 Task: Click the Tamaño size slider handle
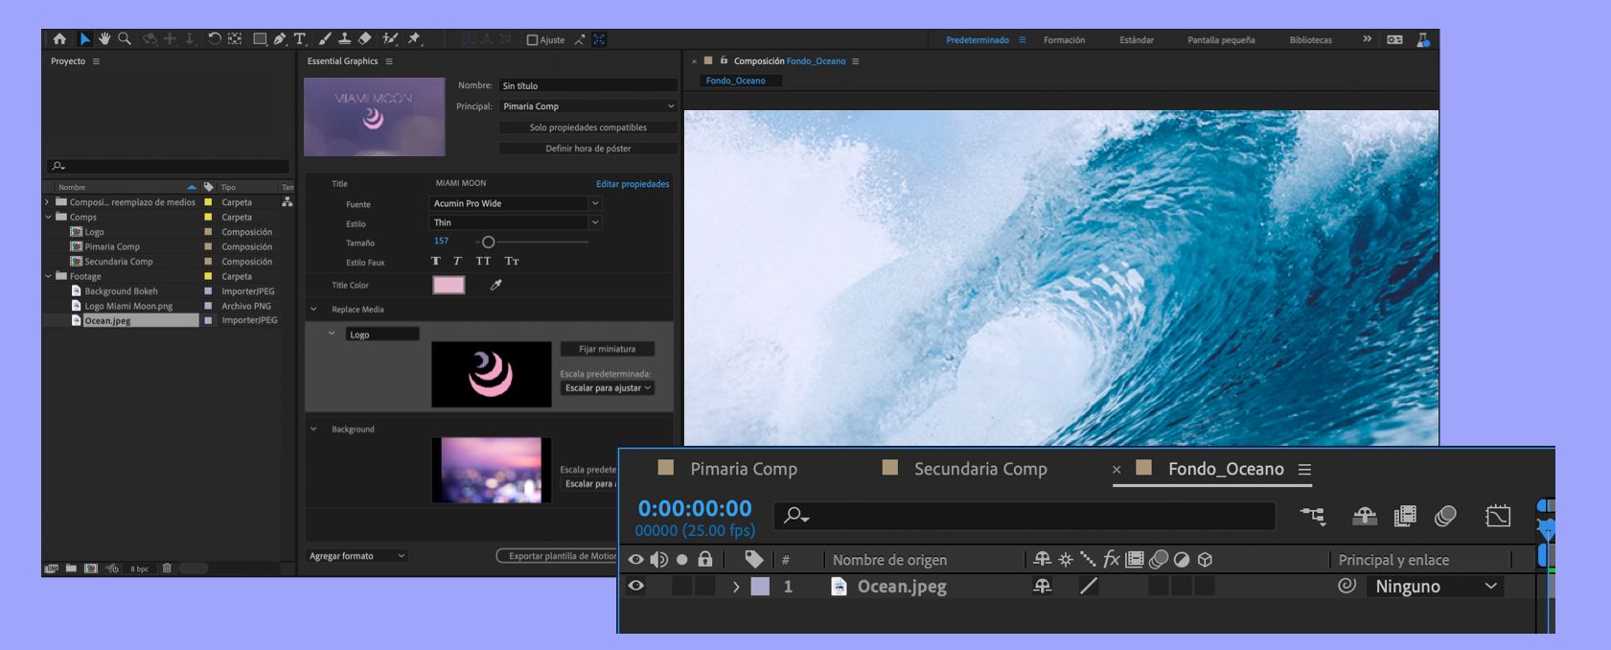point(488,243)
